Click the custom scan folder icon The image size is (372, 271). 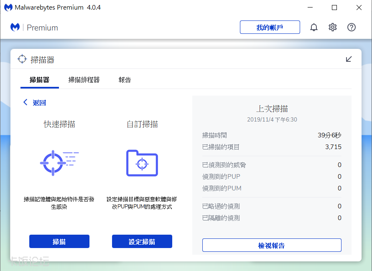coord(142,163)
